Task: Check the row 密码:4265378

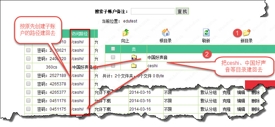Action: click(x=28, y=84)
